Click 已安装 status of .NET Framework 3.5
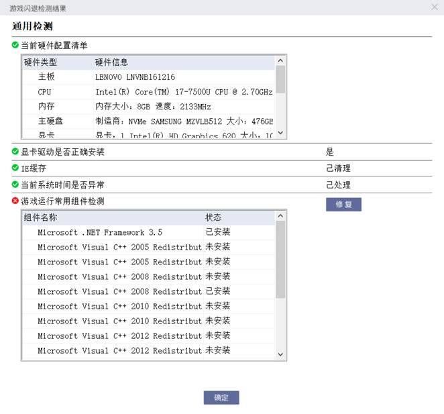 (x=218, y=232)
